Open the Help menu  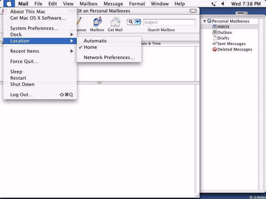[x=180, y=4]
